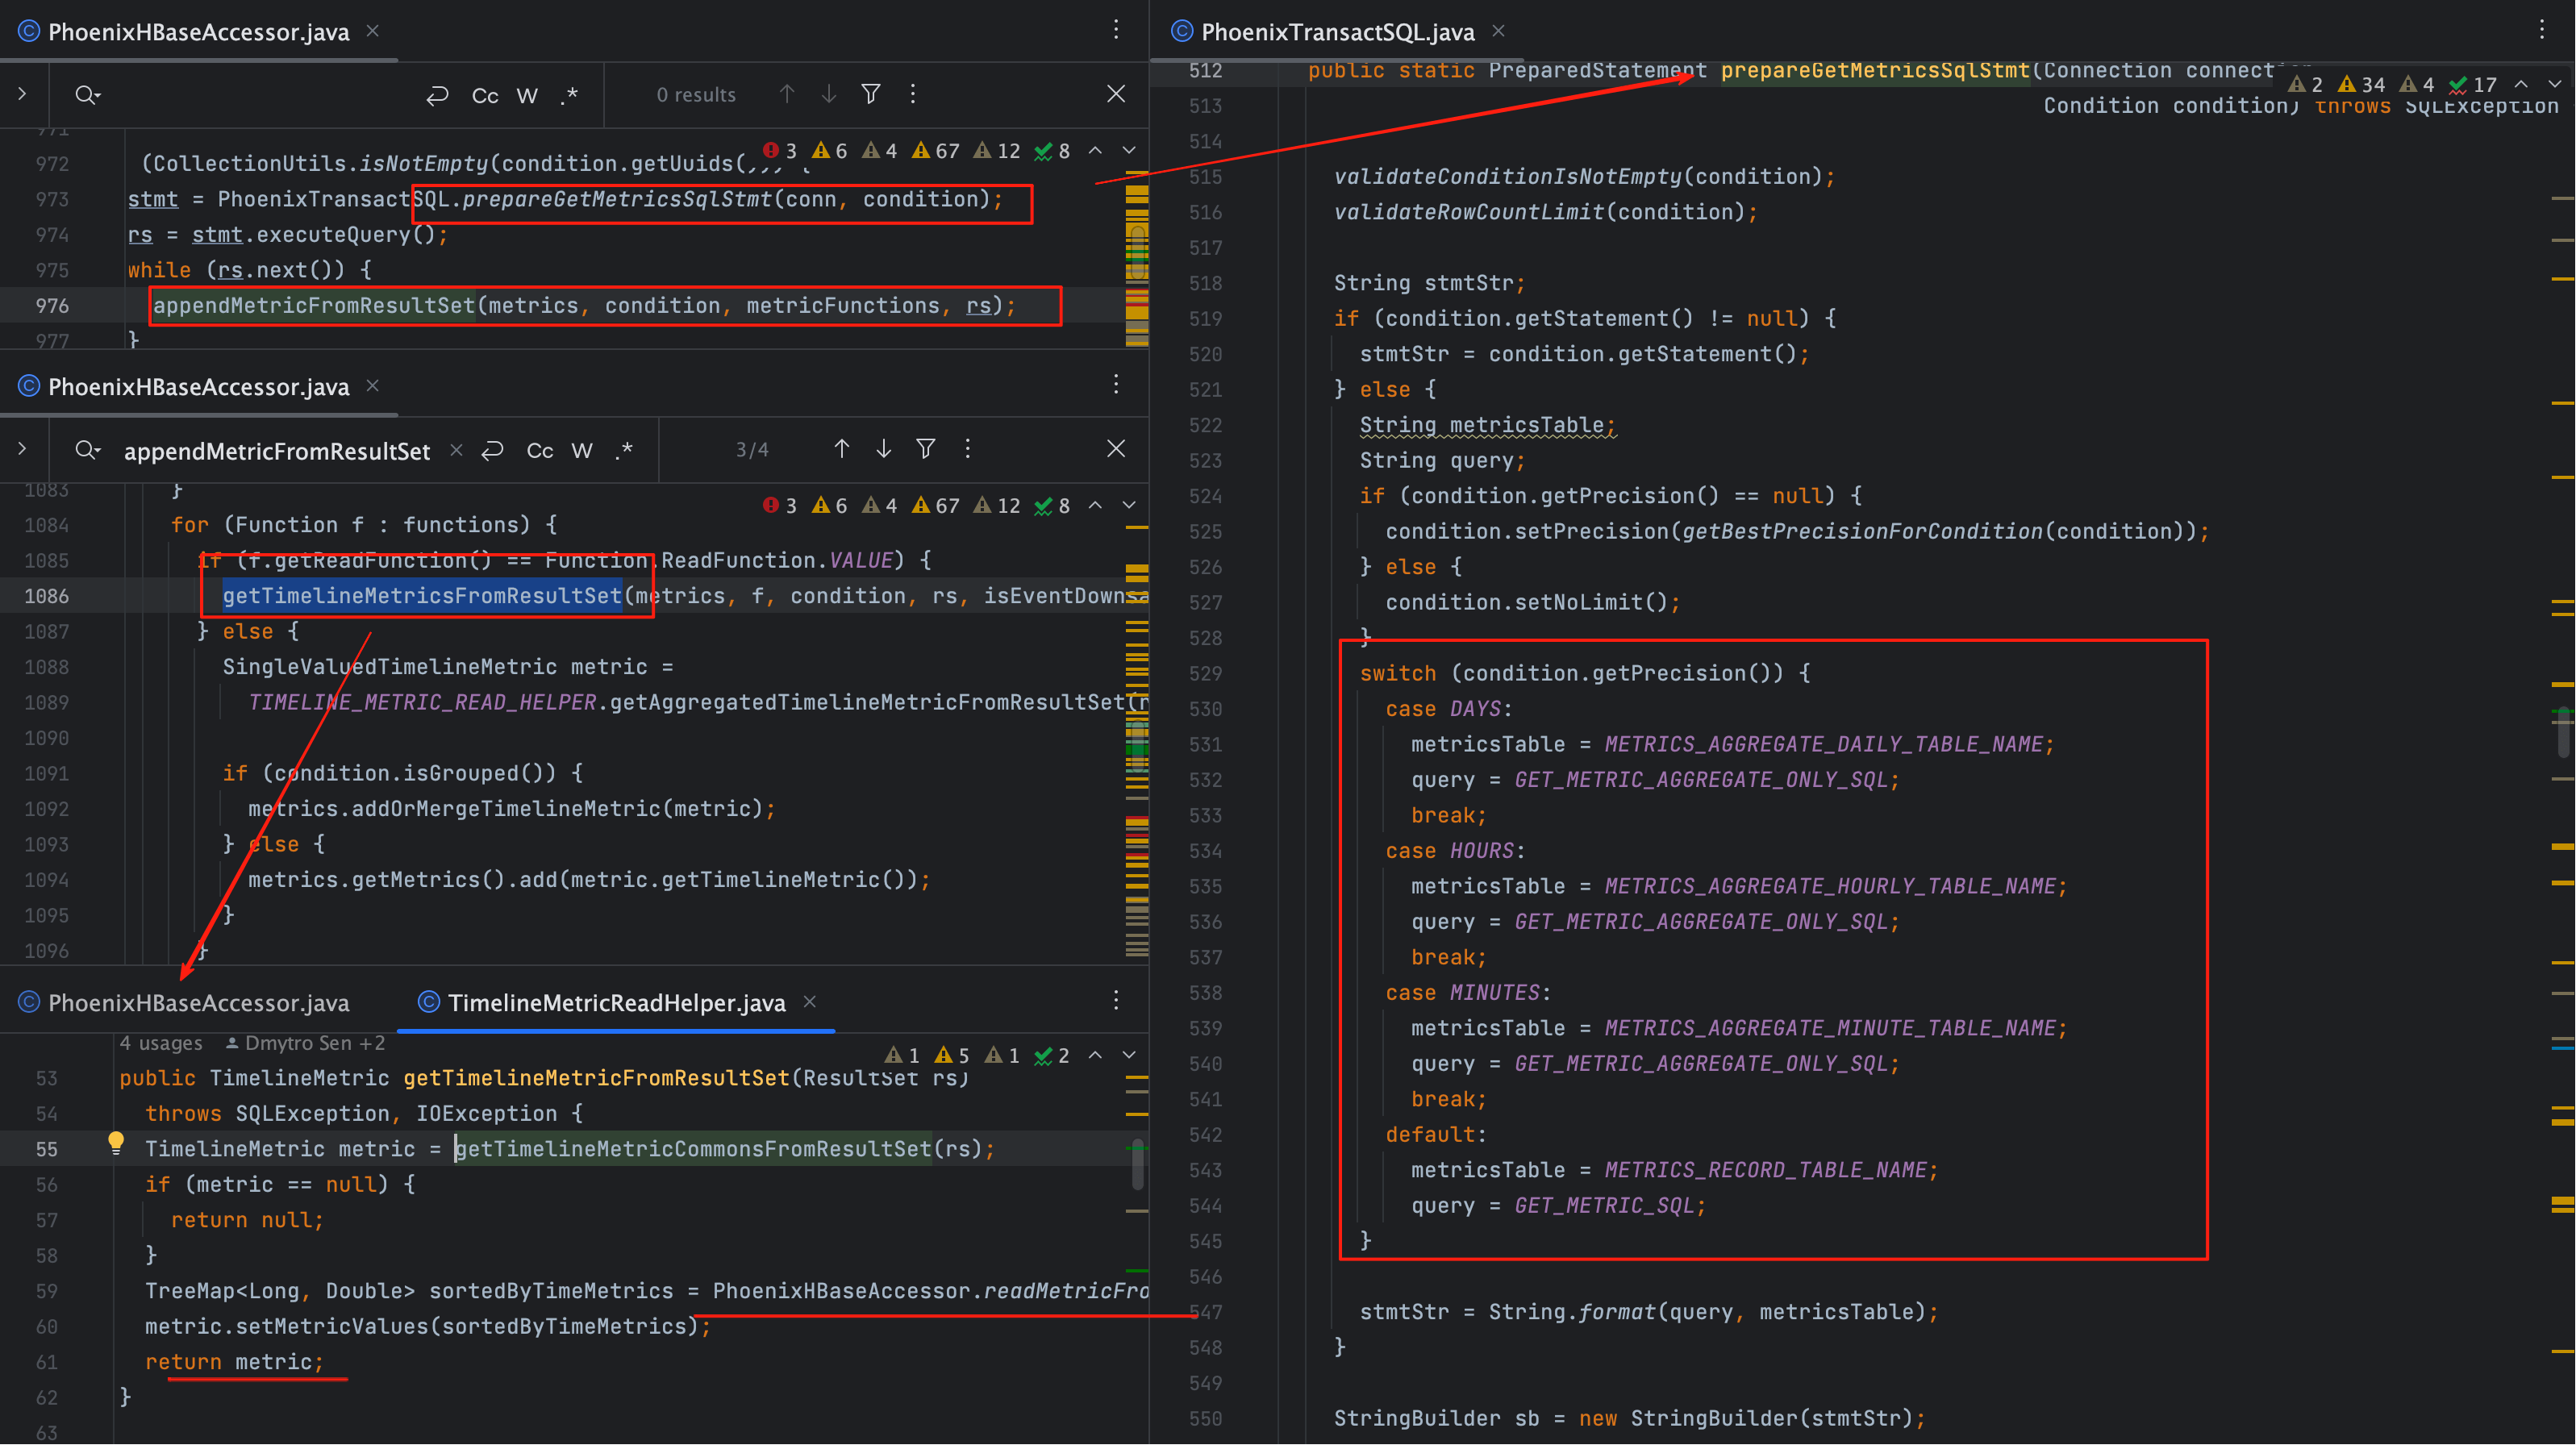Click new line icon in top find bar

tap(437, 95)
